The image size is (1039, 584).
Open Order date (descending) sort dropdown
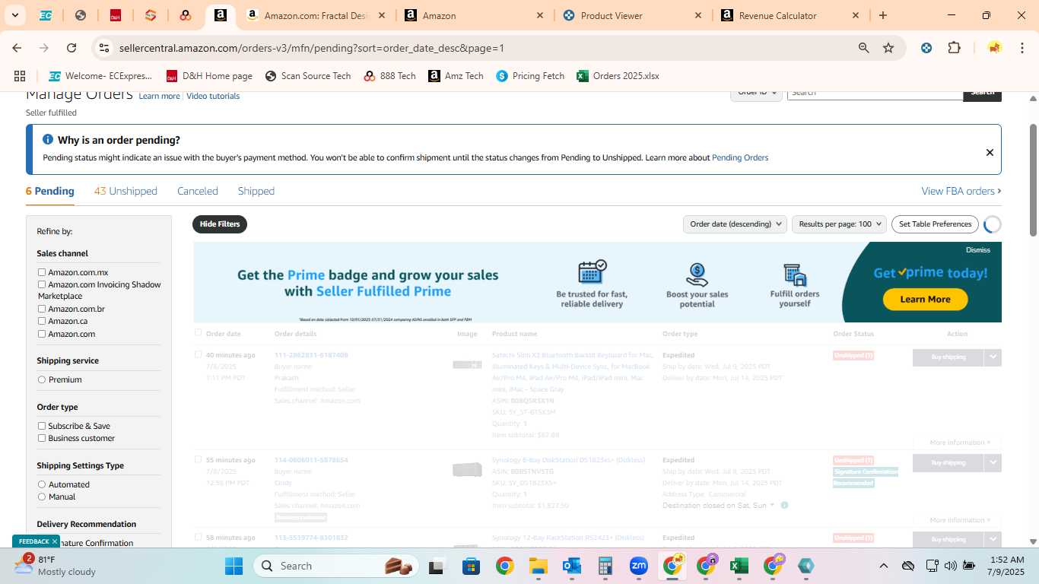tap(735, 224)
